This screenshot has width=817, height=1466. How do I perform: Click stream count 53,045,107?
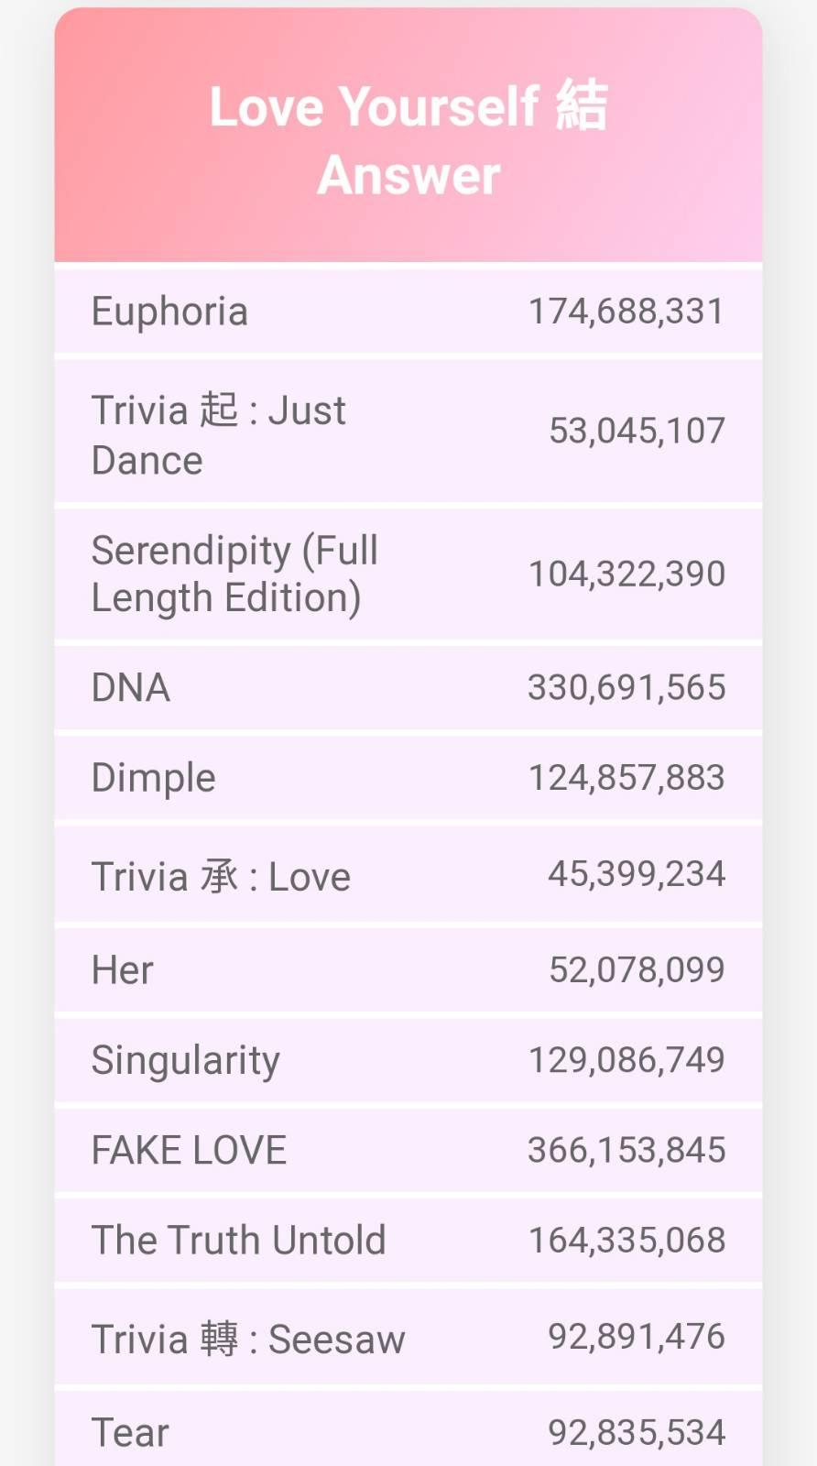coord(637,431)
